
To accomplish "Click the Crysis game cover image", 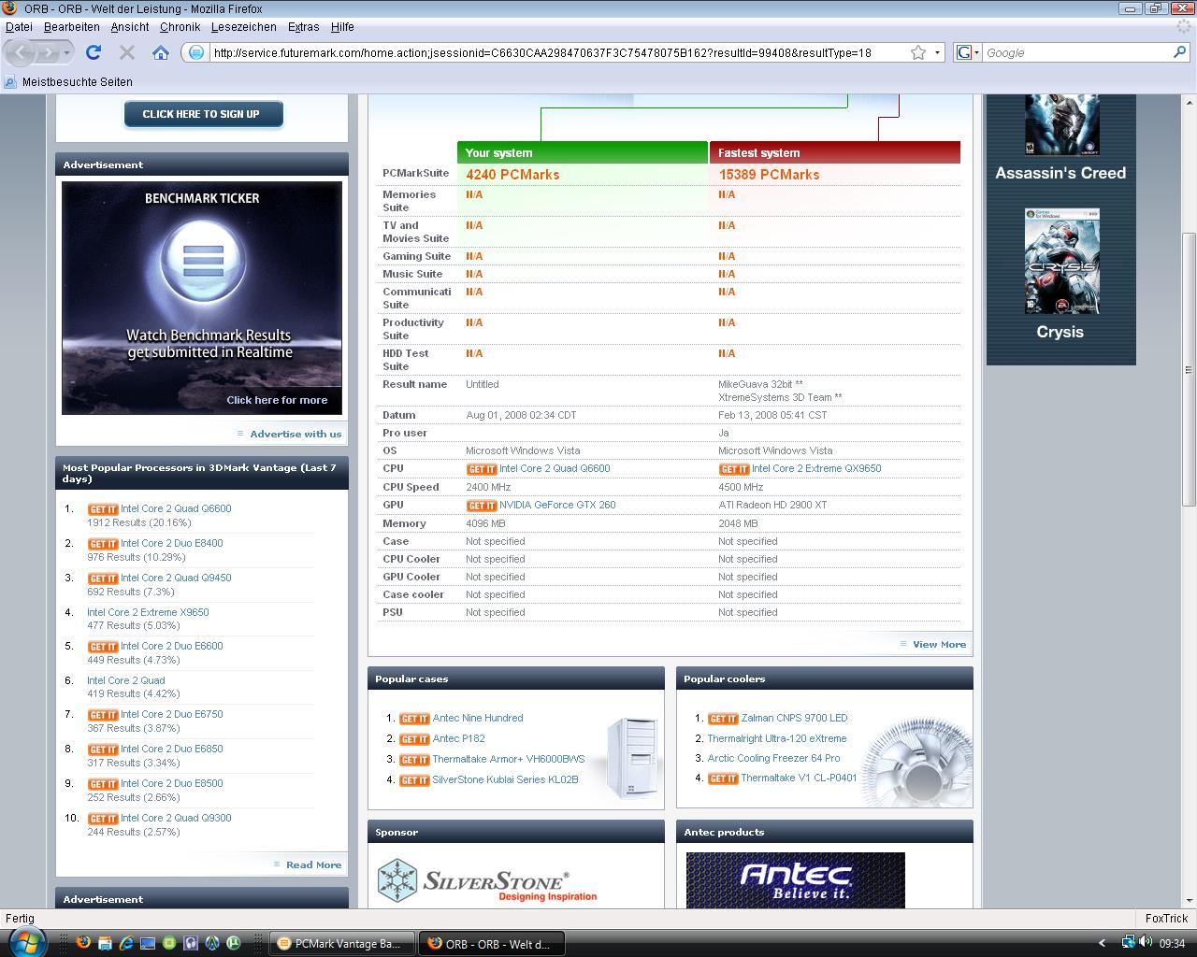I will [x=1061, y=261].
